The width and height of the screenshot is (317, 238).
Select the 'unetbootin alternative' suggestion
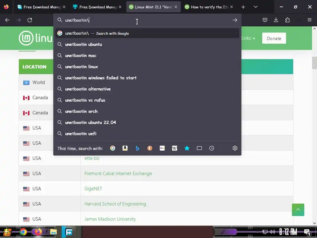pos(147,89)
